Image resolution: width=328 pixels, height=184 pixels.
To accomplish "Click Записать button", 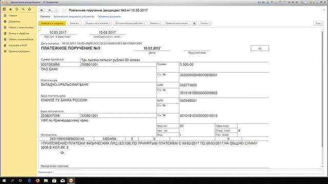I will point(74,23).
